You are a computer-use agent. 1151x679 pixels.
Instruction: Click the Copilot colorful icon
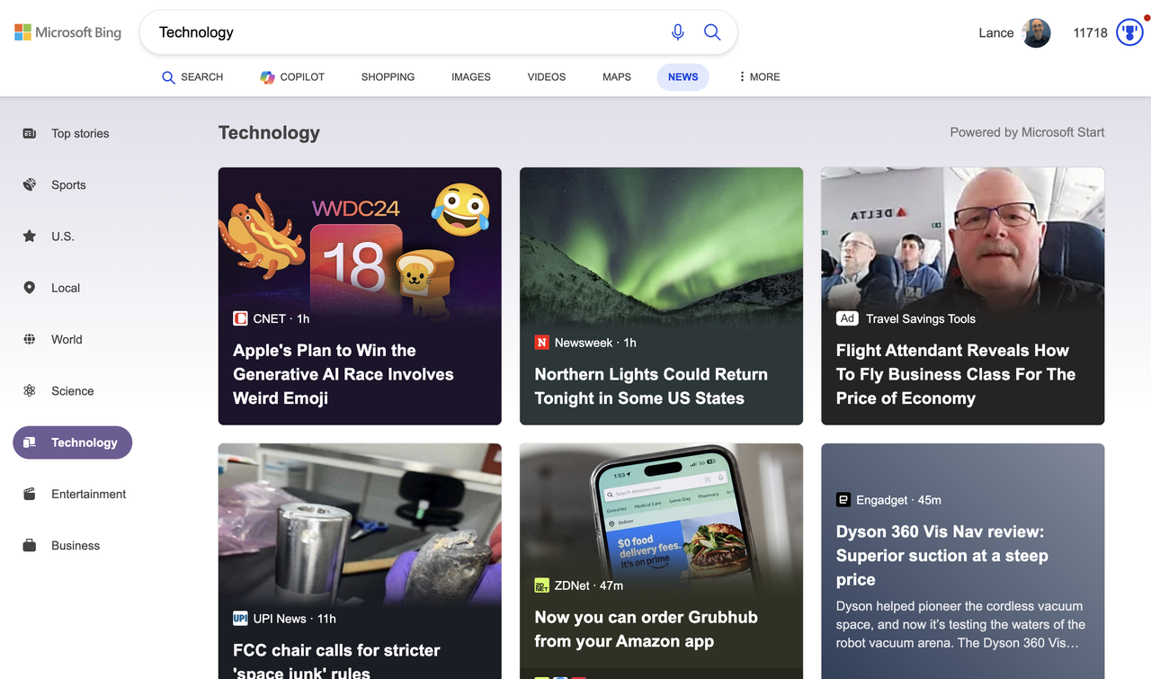[267, 77]
